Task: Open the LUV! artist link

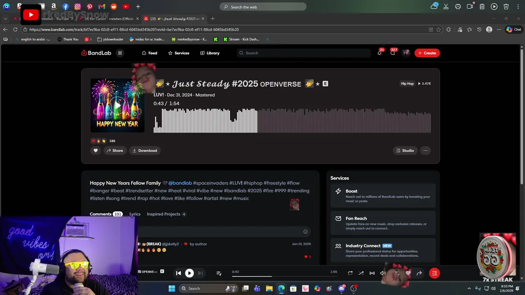Action: point(158,95)
